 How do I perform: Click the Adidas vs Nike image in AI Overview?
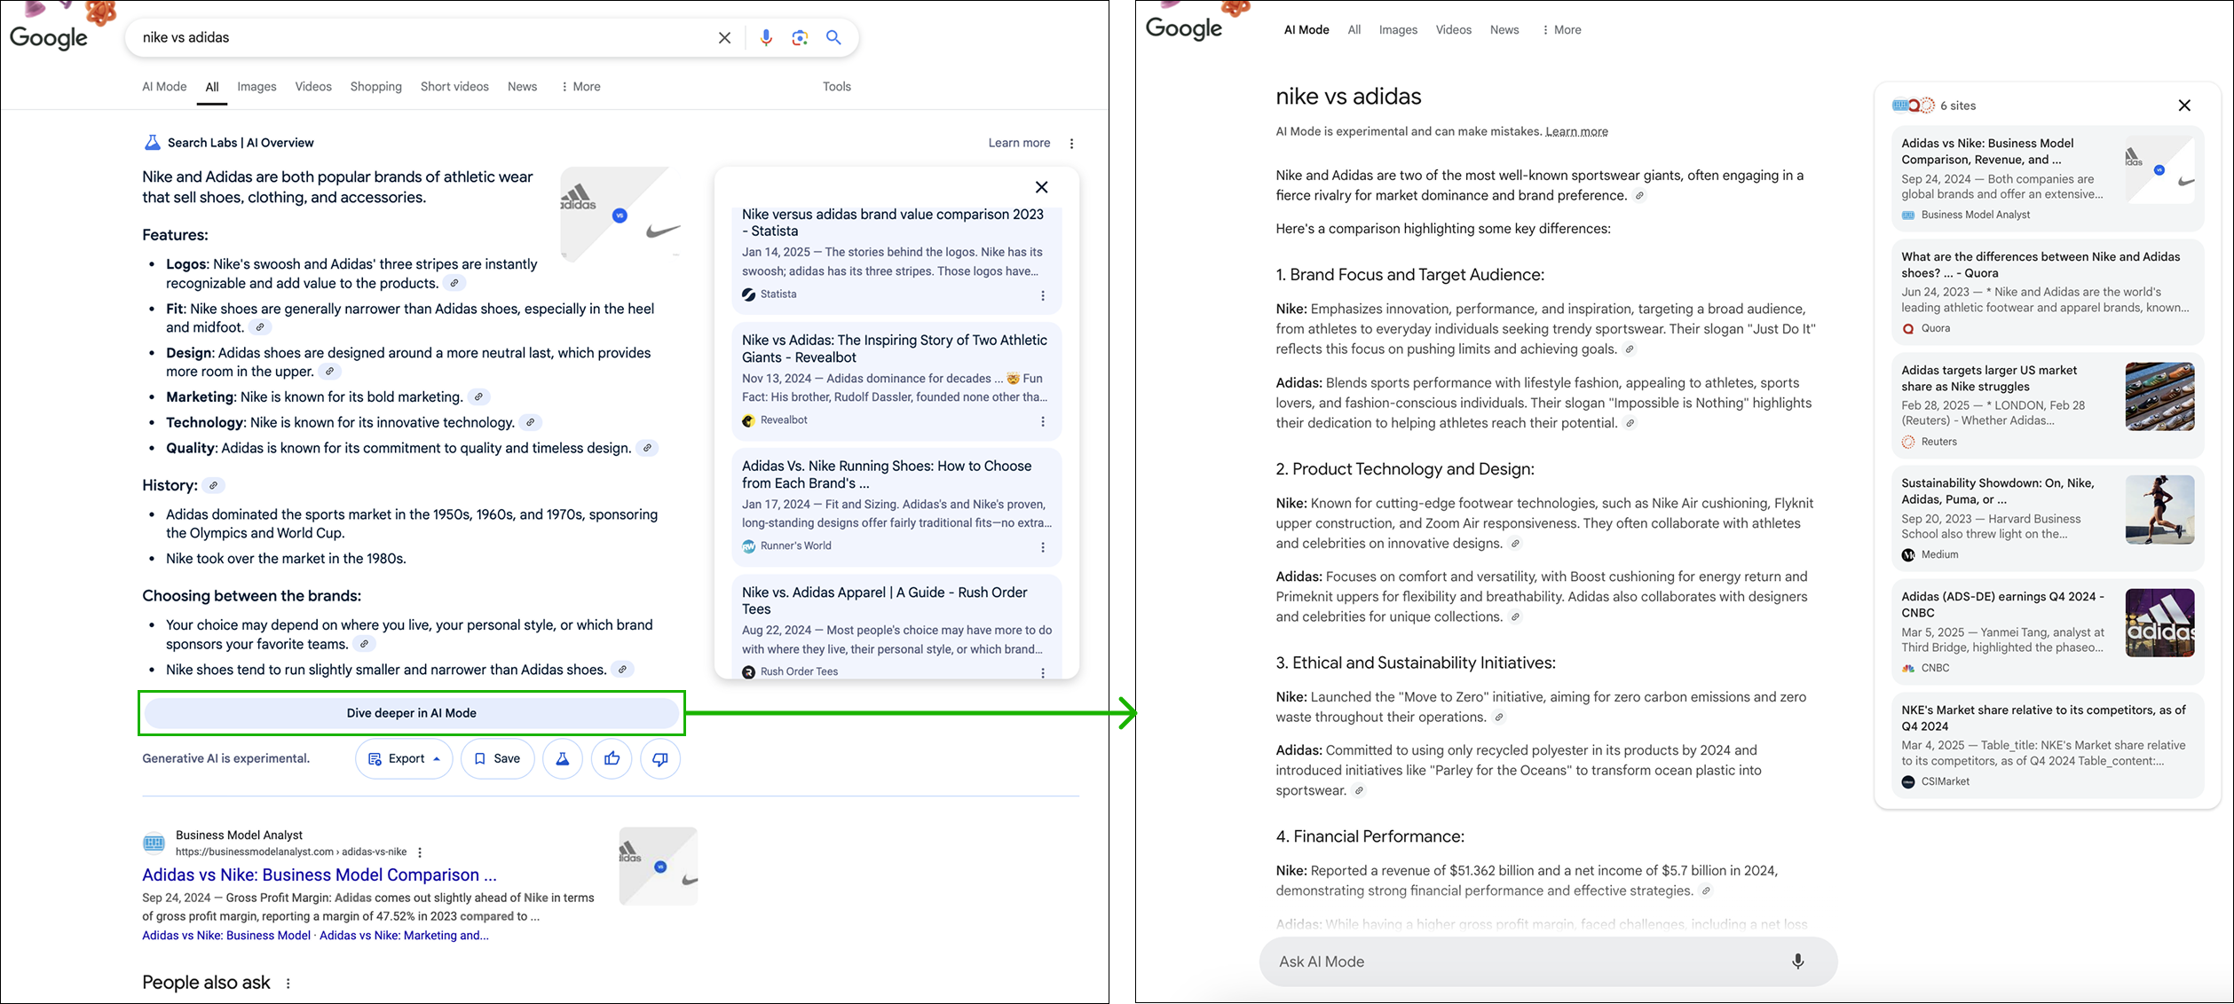621,215
